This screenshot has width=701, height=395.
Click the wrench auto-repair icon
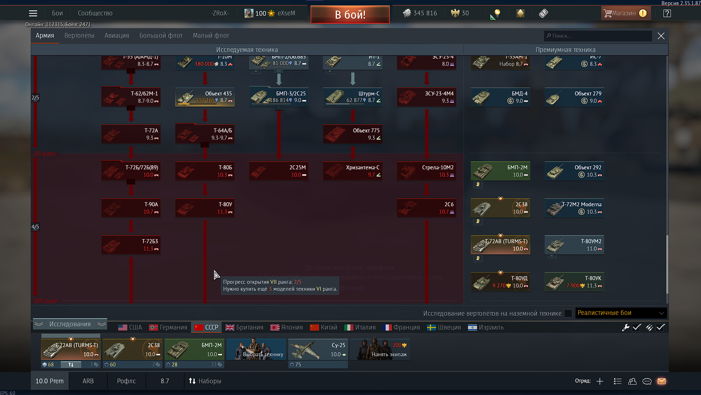[x=625, y=327]
